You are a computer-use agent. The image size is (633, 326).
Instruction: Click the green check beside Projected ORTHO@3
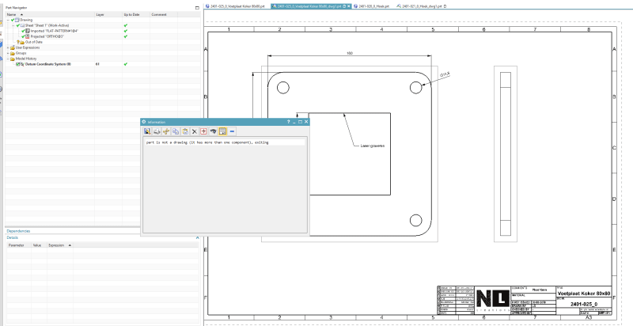tap(23, 36)
